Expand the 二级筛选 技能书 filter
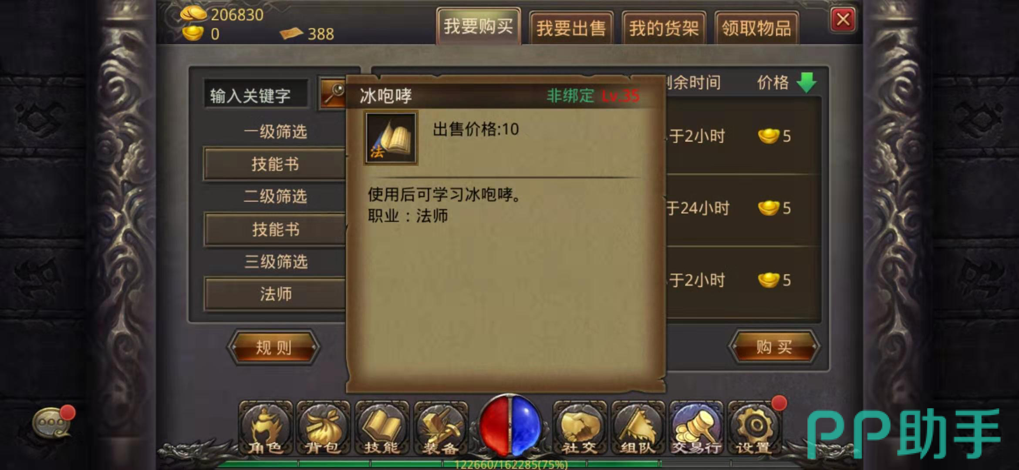This screenshot has height=470, width=1019. pos(275,229)
